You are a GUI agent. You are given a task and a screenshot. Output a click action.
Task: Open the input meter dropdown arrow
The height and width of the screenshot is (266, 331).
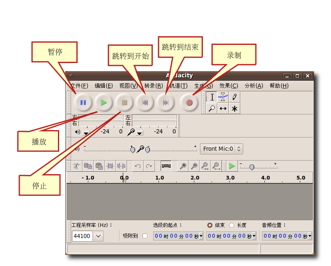[x=139, y=133]
